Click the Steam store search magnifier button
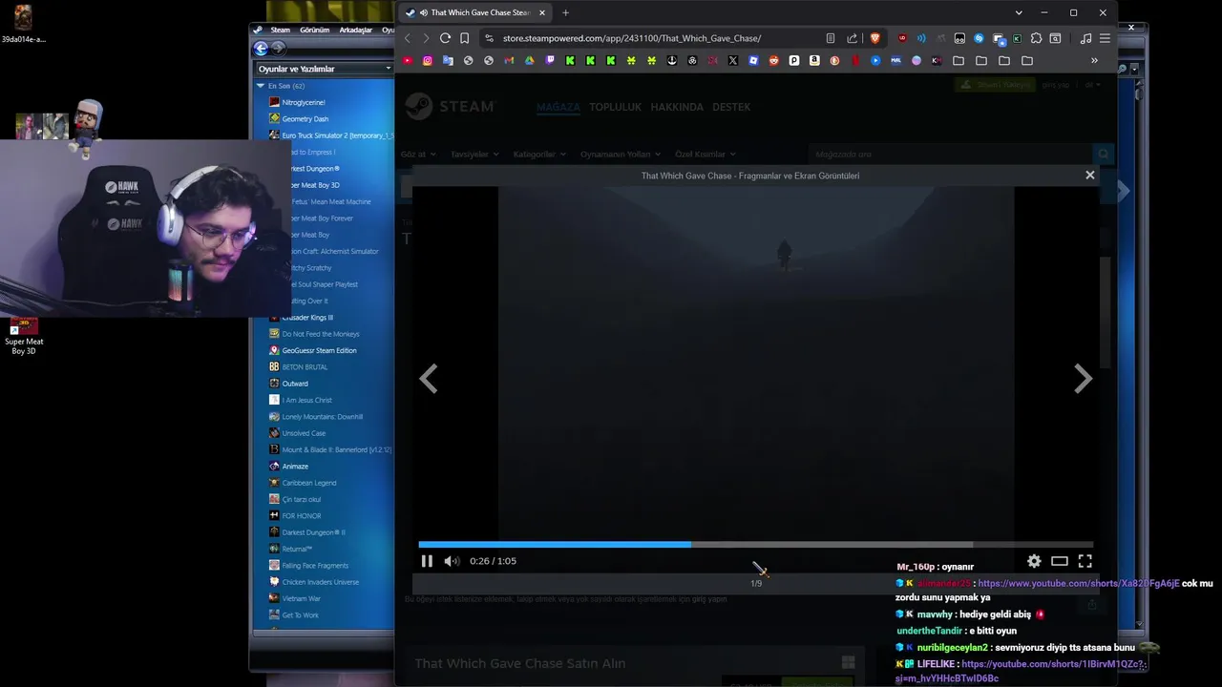Image resolution: width=1222 pixels, height=687 pixels. coord(1104,154)
